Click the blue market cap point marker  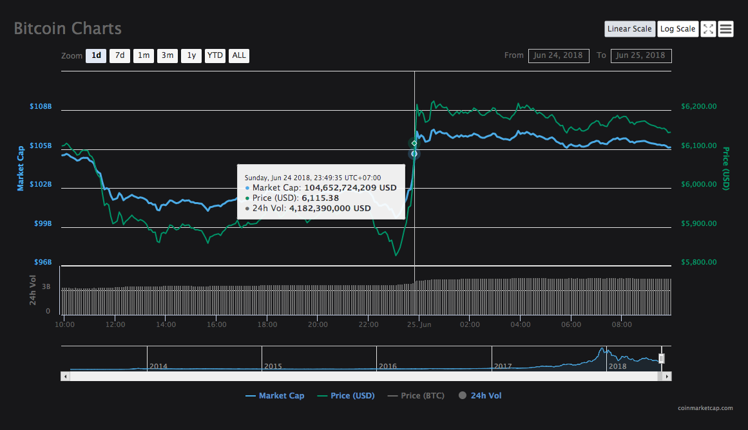point(414,153)
